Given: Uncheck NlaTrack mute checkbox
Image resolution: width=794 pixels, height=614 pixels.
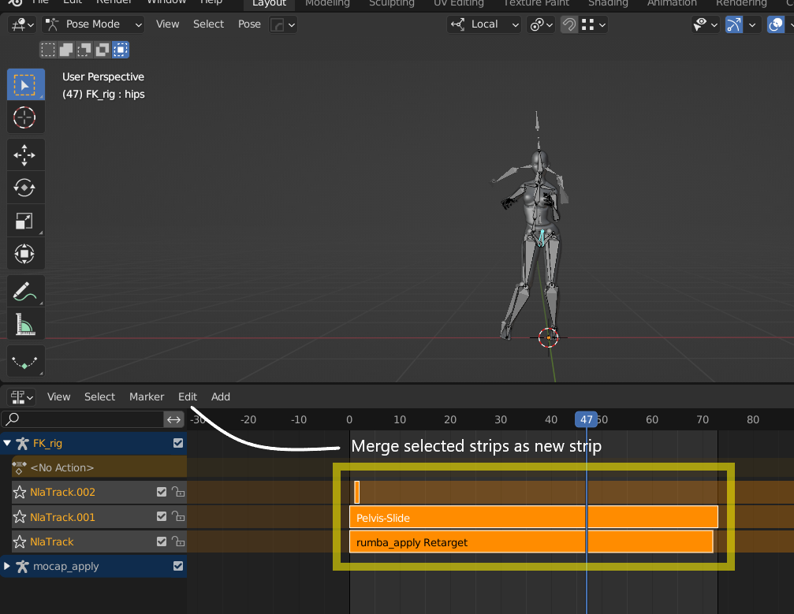Looking at the screenshot, I should [162, 541].
